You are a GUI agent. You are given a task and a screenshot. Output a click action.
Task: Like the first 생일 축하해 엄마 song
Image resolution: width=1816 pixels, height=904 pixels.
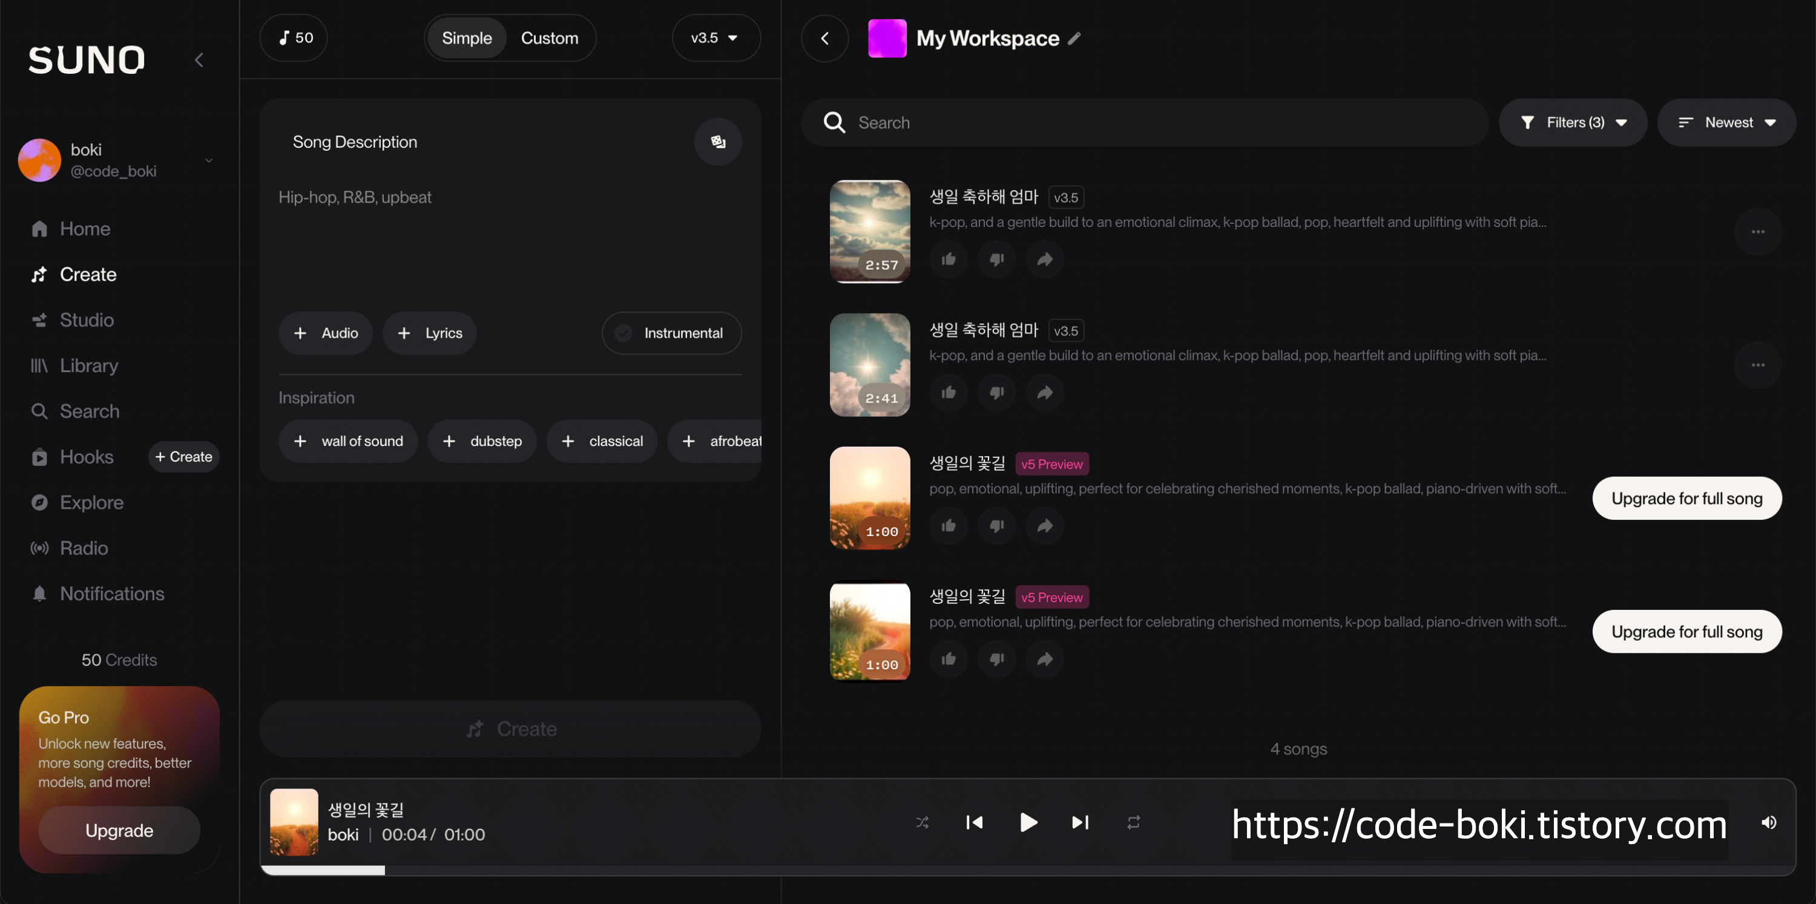pyautogui.click(x=948, y=260)
